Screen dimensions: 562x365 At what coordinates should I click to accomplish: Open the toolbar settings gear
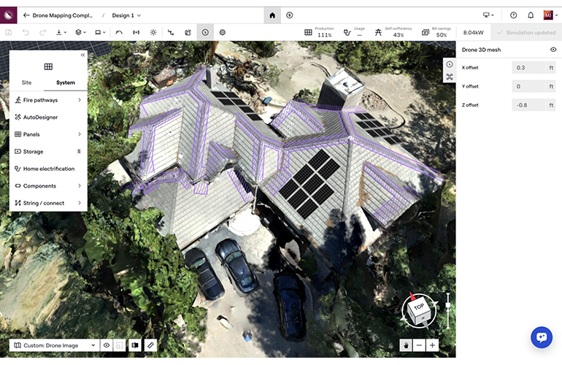coord(222,32)
